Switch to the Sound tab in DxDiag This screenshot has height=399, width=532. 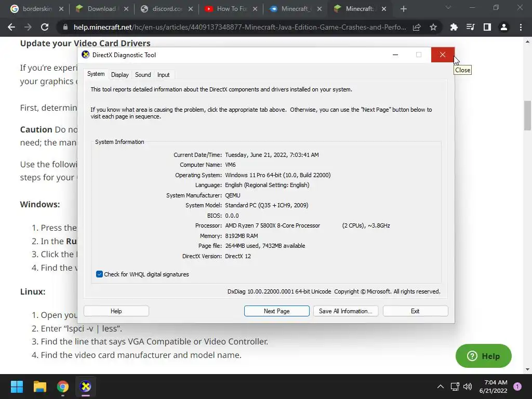pos(143,75)
